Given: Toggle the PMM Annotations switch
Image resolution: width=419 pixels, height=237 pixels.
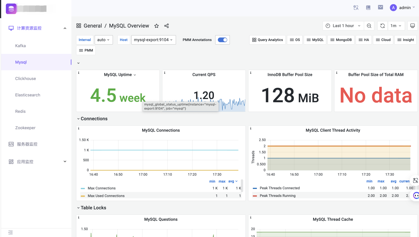Looking at the screenshot, I should point(222,40).
